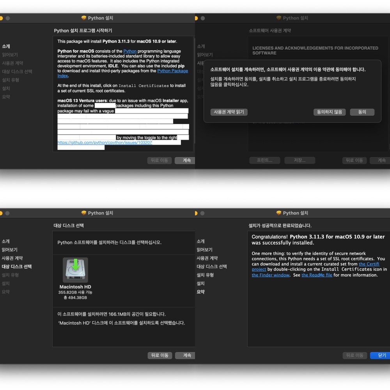Viewport: 390px width, 390px height.
Task: Click package icon in intro window title
Action: tap(84, 18)
